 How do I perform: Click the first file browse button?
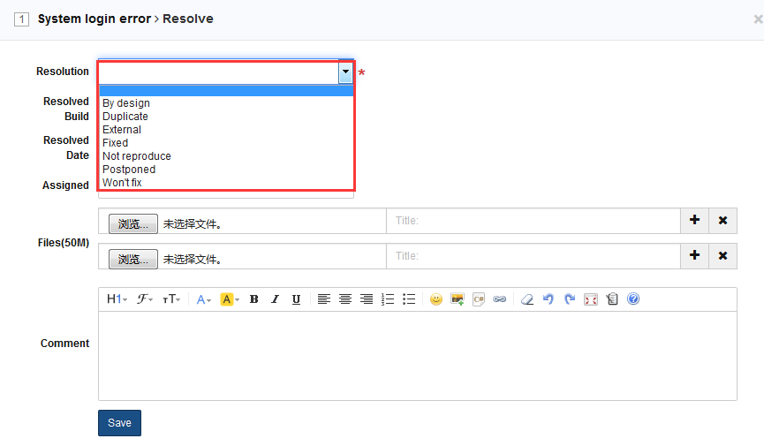tap(133, 224)
